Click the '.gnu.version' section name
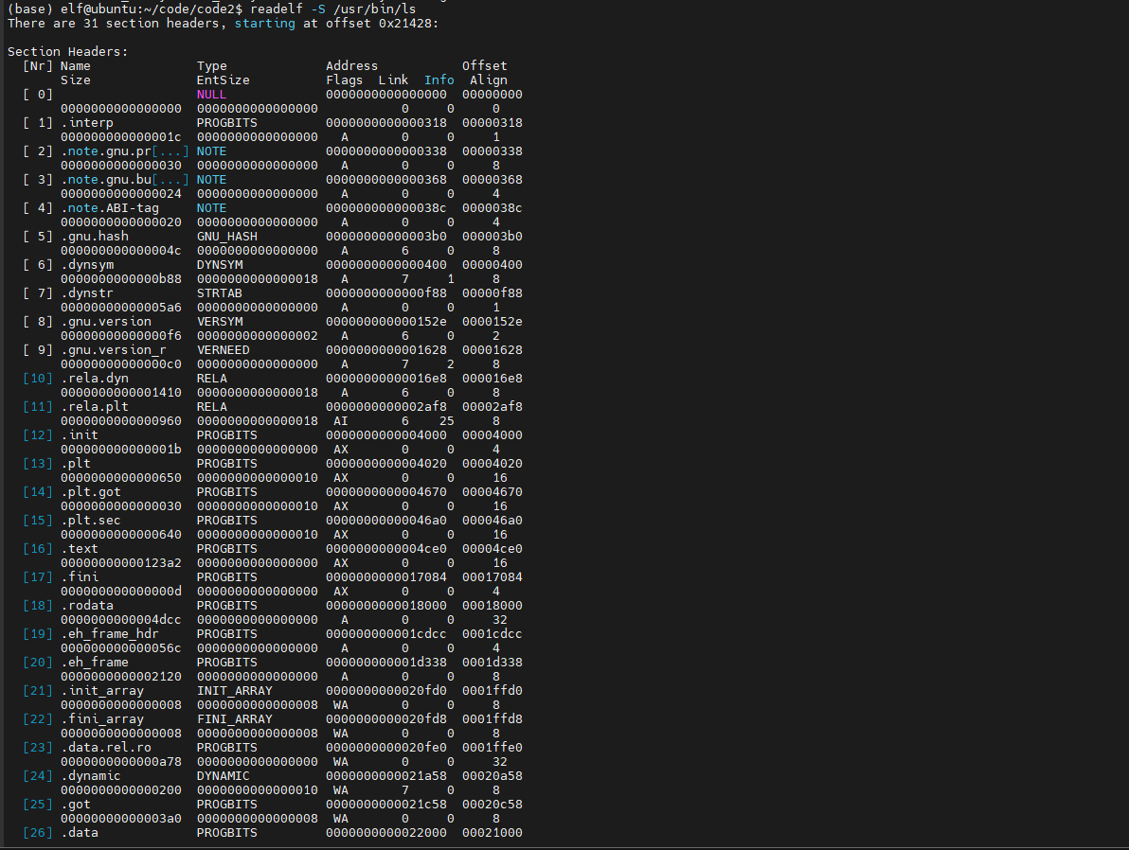This screenshot has width=1129, height=850. click(x=106, y=322)
